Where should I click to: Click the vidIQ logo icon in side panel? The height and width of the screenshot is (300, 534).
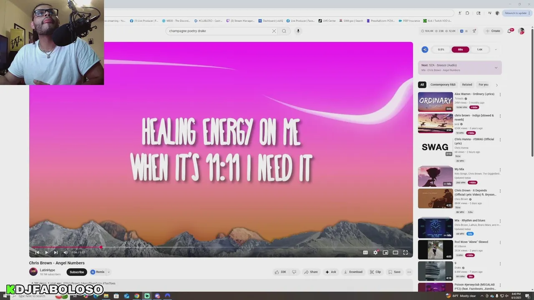tap(425, 50)
